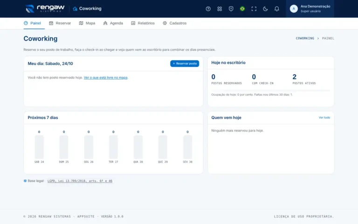Select the TER 27 day bar
Image resolution: width=358 pixels, height=224 pixels.
tap(113, 147)
